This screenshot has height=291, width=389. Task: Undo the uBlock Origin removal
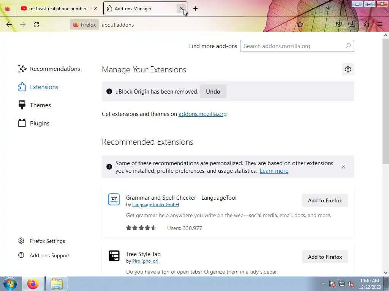coord(213,92)
